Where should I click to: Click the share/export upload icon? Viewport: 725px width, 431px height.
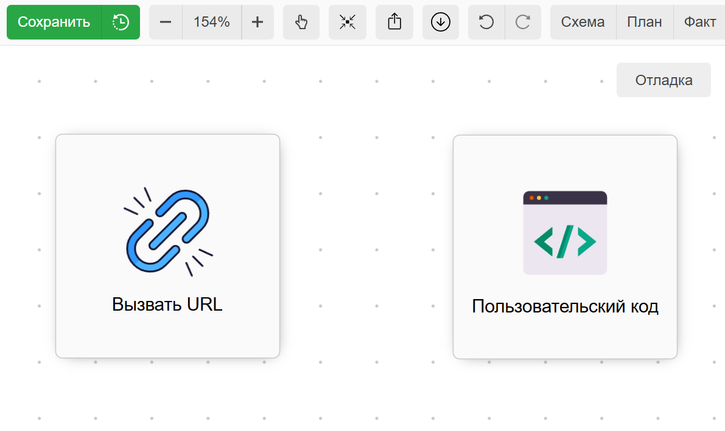point(394,22)
